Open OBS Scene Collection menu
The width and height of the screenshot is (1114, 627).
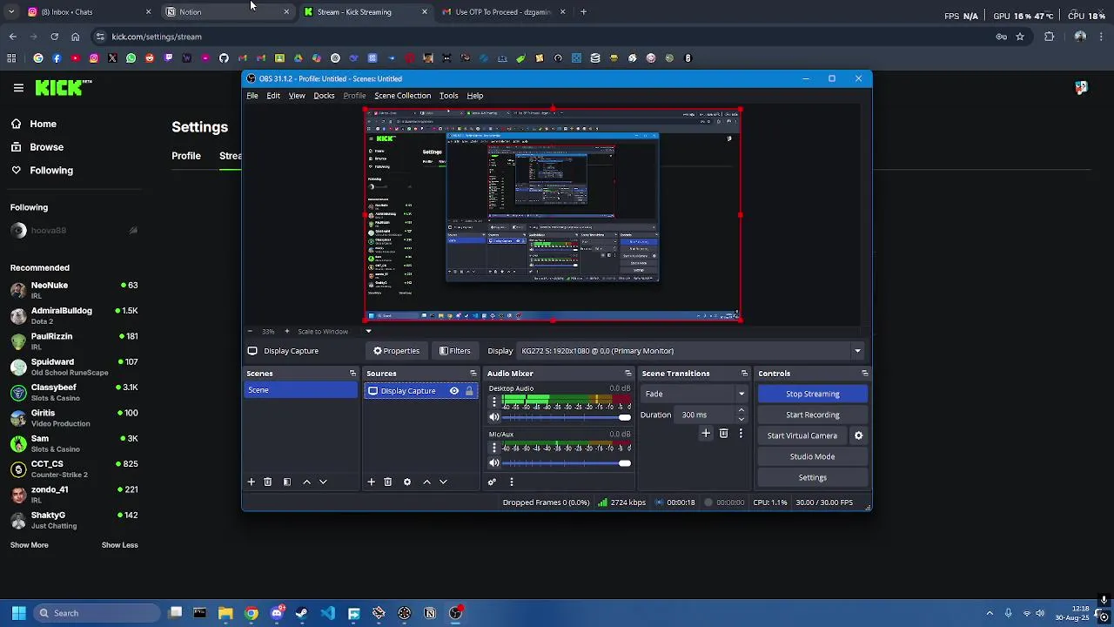(402, 96)
